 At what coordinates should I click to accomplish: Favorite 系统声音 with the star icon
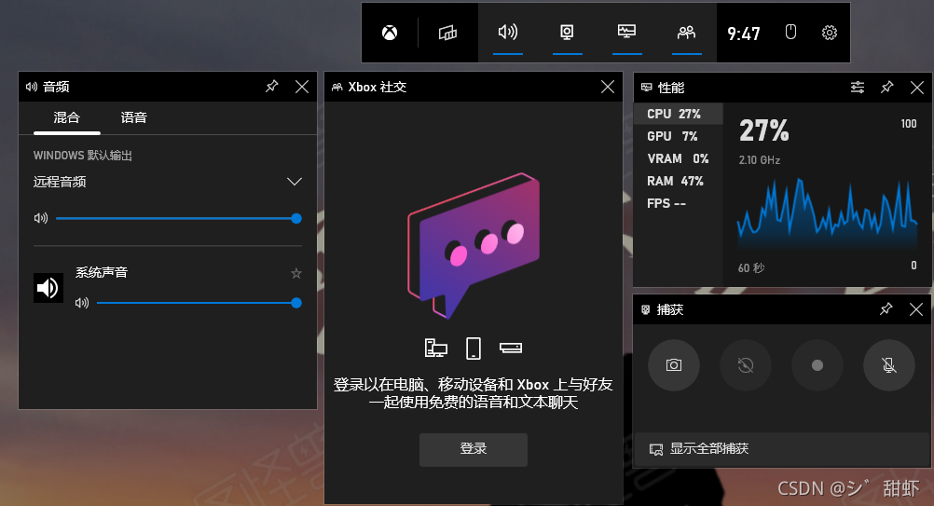tap(296, 273)
